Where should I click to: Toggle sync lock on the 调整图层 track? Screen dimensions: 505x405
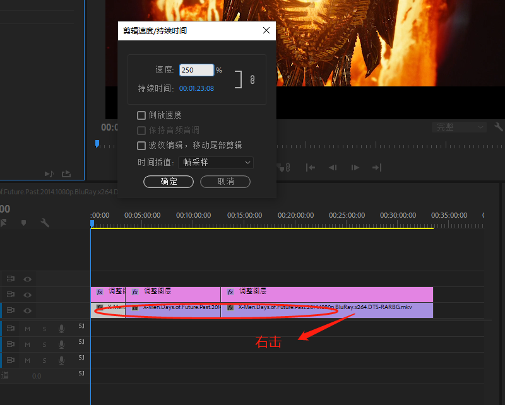[x=11, y=295]
